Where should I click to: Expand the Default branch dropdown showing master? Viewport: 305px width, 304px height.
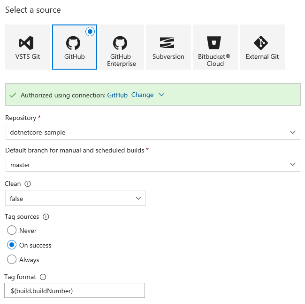(x=152, y=165)
